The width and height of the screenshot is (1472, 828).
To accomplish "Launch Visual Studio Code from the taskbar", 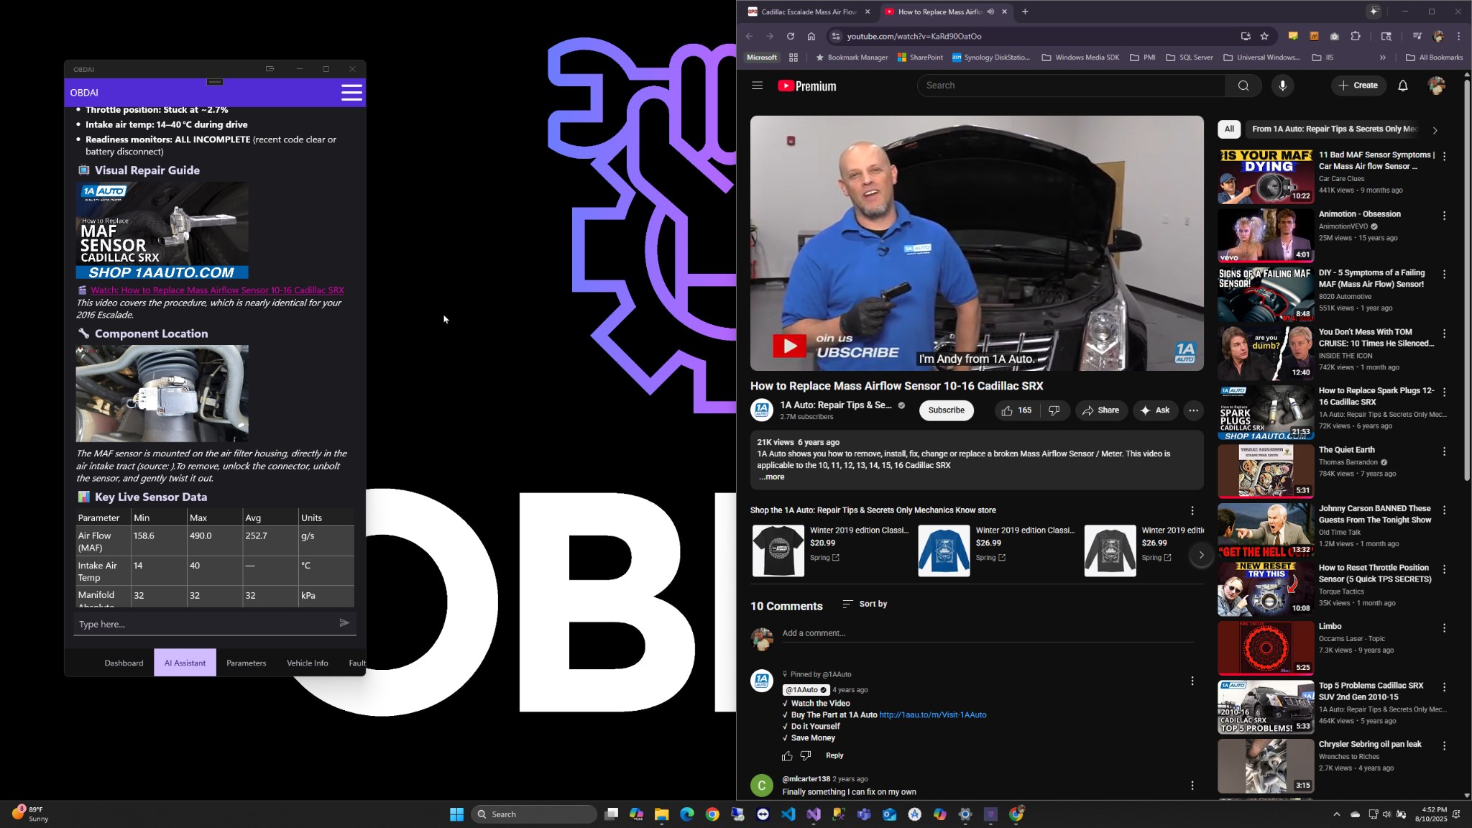I will tap(788, 814).
